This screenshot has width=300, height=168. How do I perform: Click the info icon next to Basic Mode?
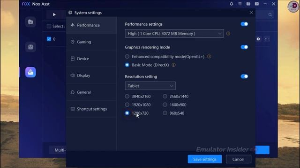[173, 65]
